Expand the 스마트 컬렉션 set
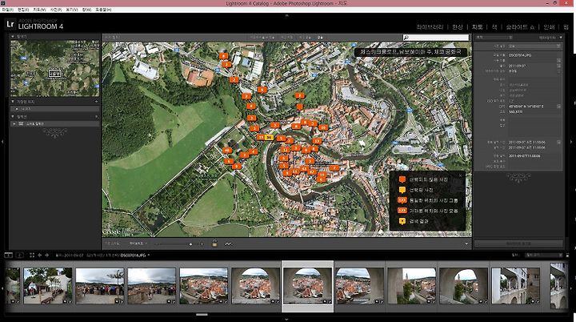576x322 pixels. 14,124
